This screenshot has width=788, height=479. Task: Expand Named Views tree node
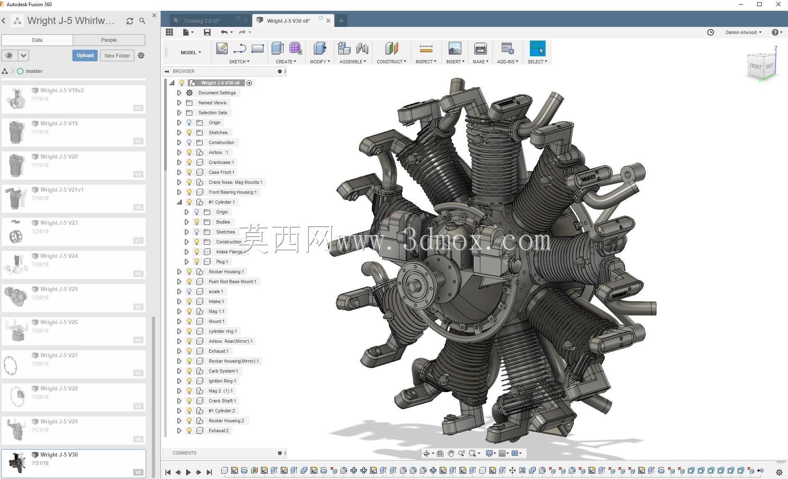coord(179,103)
